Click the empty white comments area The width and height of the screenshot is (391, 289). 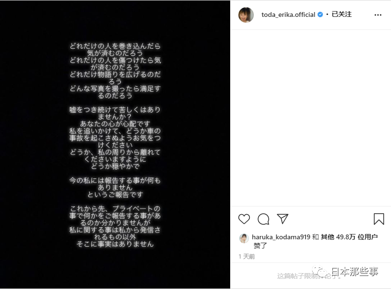(311, 117)
